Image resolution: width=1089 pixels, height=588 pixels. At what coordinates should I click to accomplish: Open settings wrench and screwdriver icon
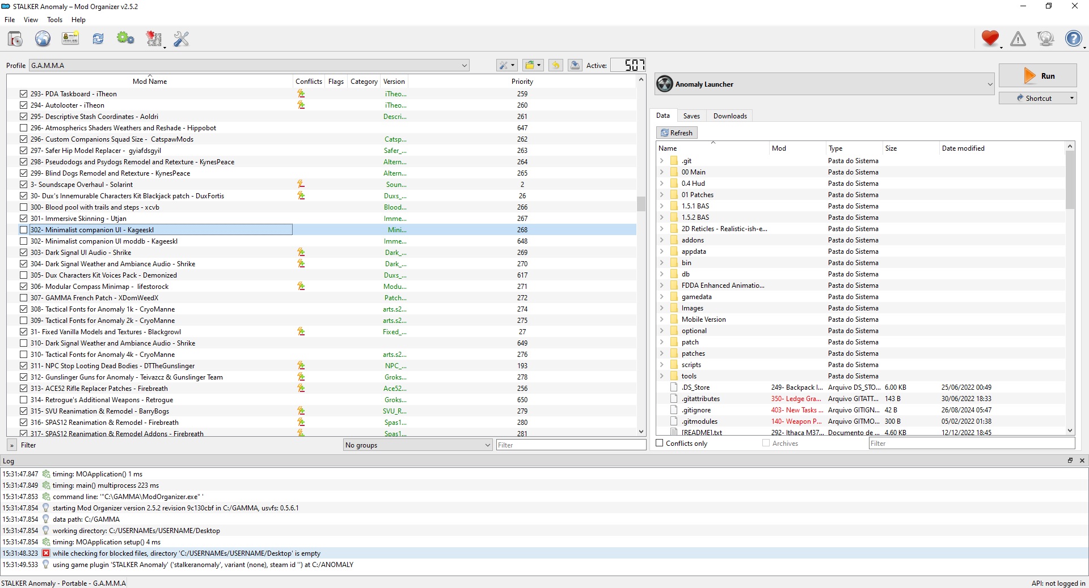pos(181,39)
